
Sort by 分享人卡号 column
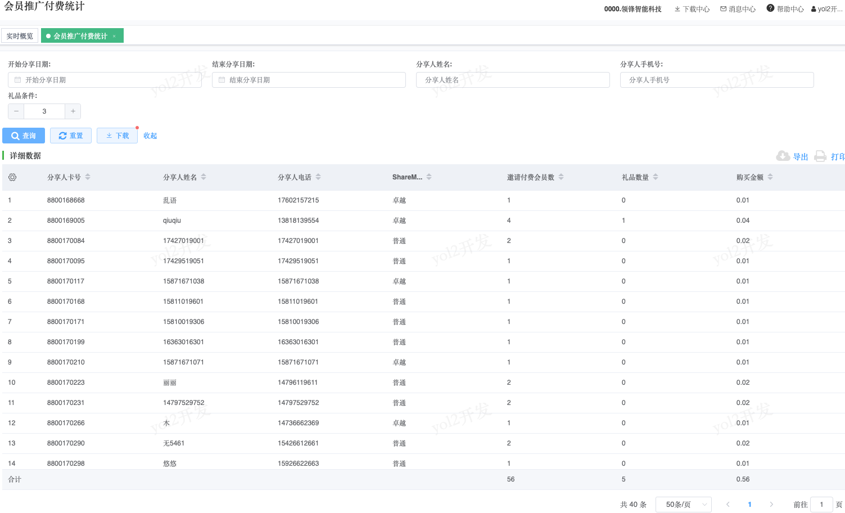[x=88, y=177]
